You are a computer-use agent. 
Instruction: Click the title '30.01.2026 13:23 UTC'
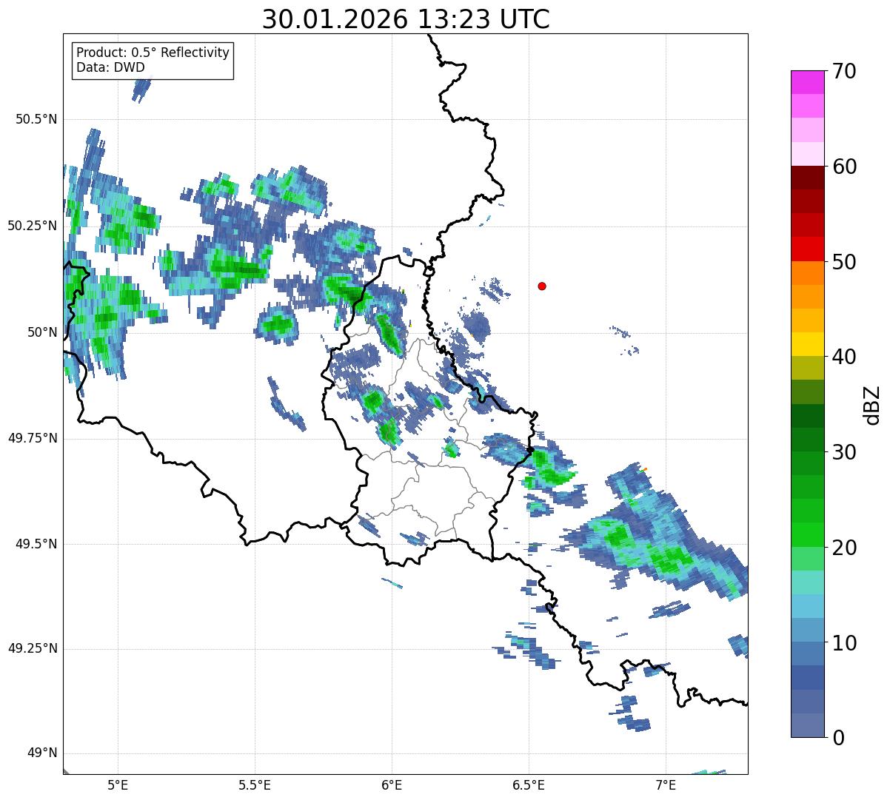coord(406,19)
